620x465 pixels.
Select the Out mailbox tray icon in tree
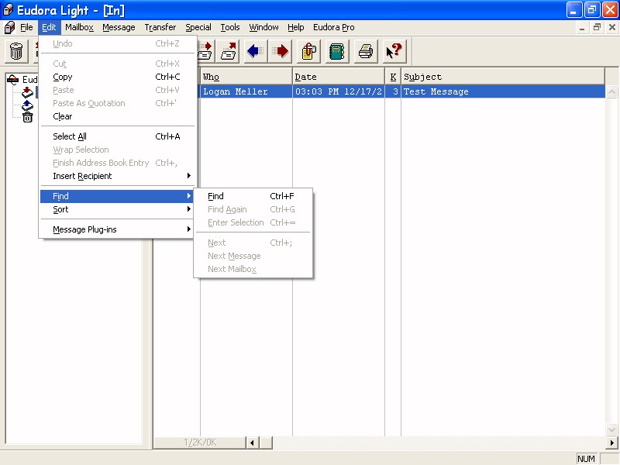27,105
